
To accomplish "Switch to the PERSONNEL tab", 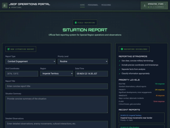I will (93, 5).
